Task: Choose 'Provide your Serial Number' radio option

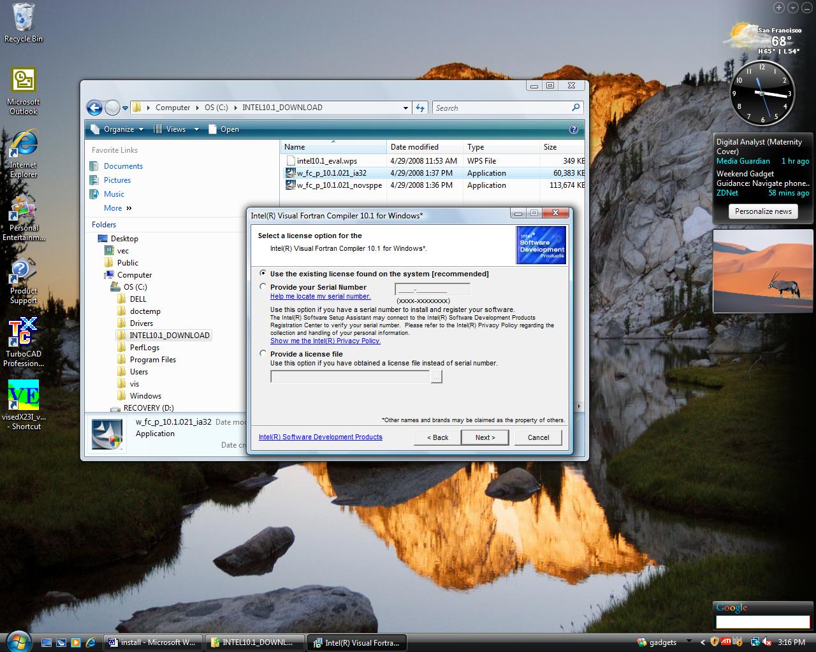Action: coord(263,287)
